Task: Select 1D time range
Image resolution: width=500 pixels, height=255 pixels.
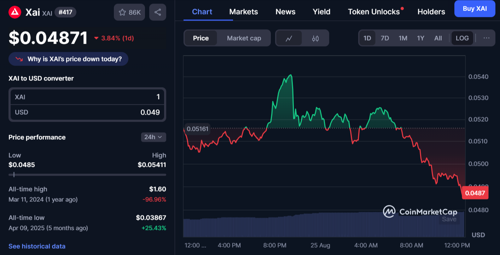Action: tap(367, 38)
